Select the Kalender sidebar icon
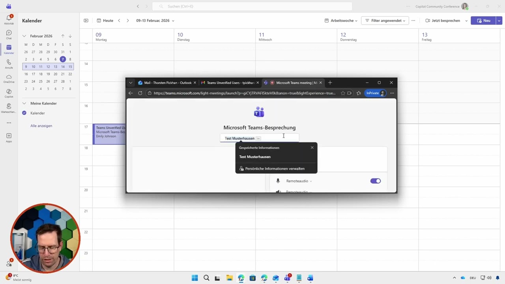Screen dimensions: 505x284 9,49
